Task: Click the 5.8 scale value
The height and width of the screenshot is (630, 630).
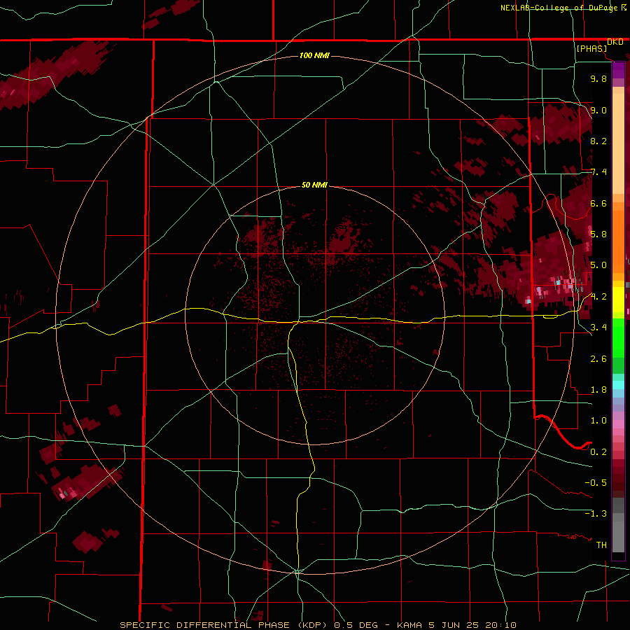Action: (x=598, y=234)
